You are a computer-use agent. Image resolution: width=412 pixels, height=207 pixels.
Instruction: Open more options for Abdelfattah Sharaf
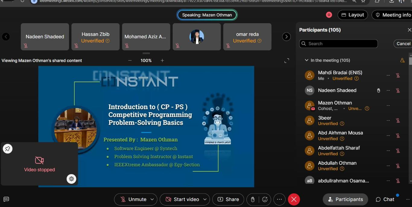point(388,151)
